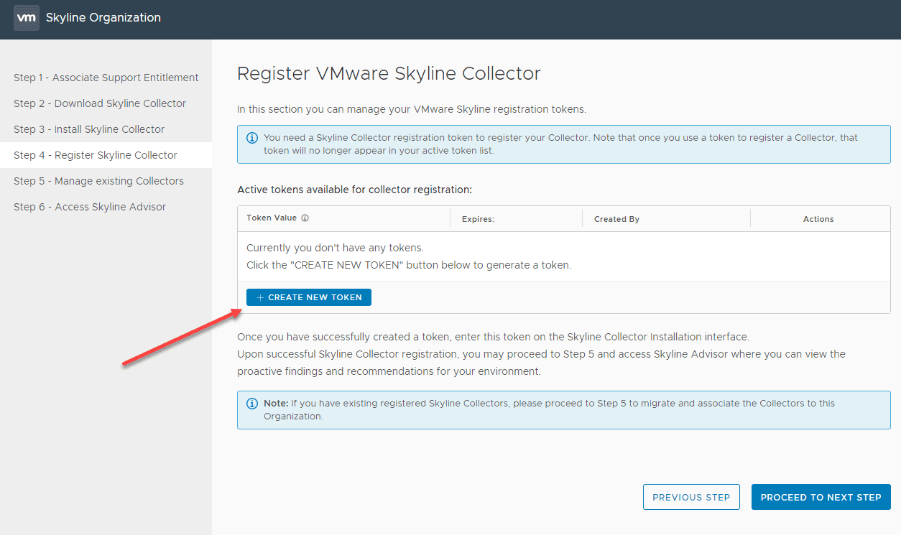901x535 pixels.
Task: Click info icon beside Token Value header
Action: [305, 218]
